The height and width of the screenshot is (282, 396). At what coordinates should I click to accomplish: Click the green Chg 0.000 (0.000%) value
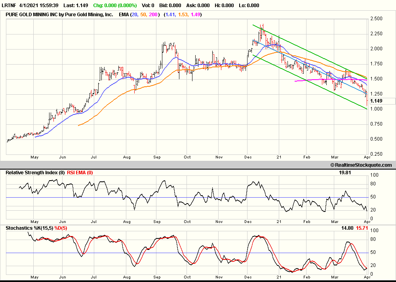pos(115,6)
